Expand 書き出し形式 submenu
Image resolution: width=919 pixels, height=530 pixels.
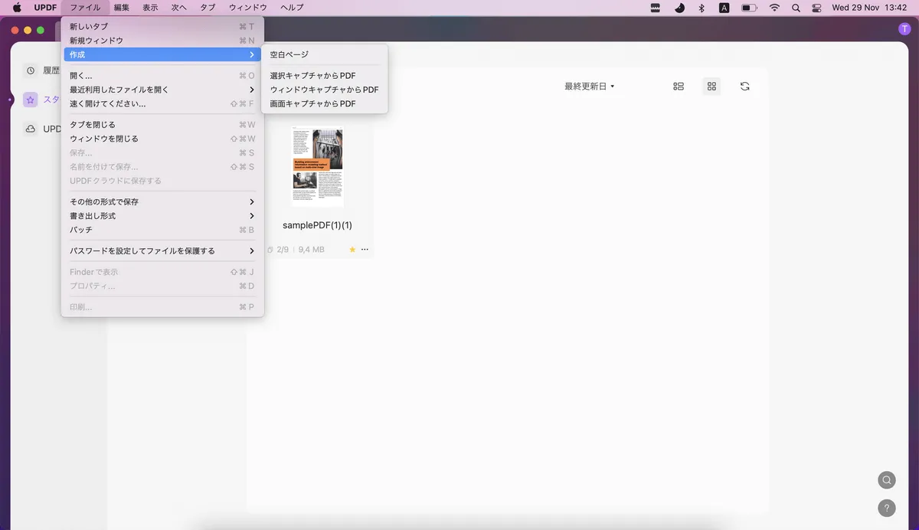pos(162,216)
